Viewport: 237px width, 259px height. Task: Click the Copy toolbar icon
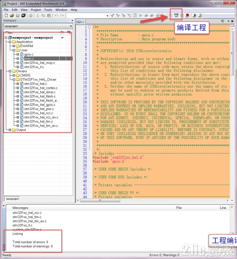[43, 15]
